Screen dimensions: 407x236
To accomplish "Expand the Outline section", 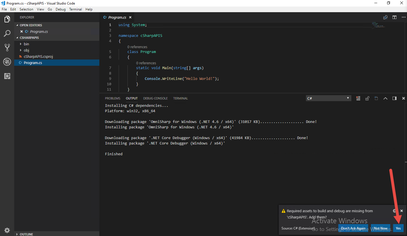I will coord(57,234).
